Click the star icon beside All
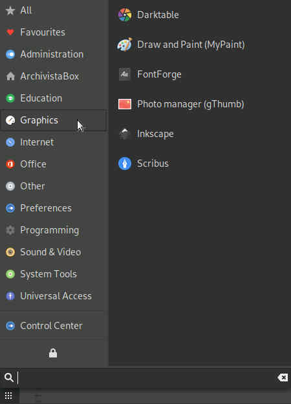Viewport: 291px width, 404px height. pyautogui.click(x=10, y=10)
